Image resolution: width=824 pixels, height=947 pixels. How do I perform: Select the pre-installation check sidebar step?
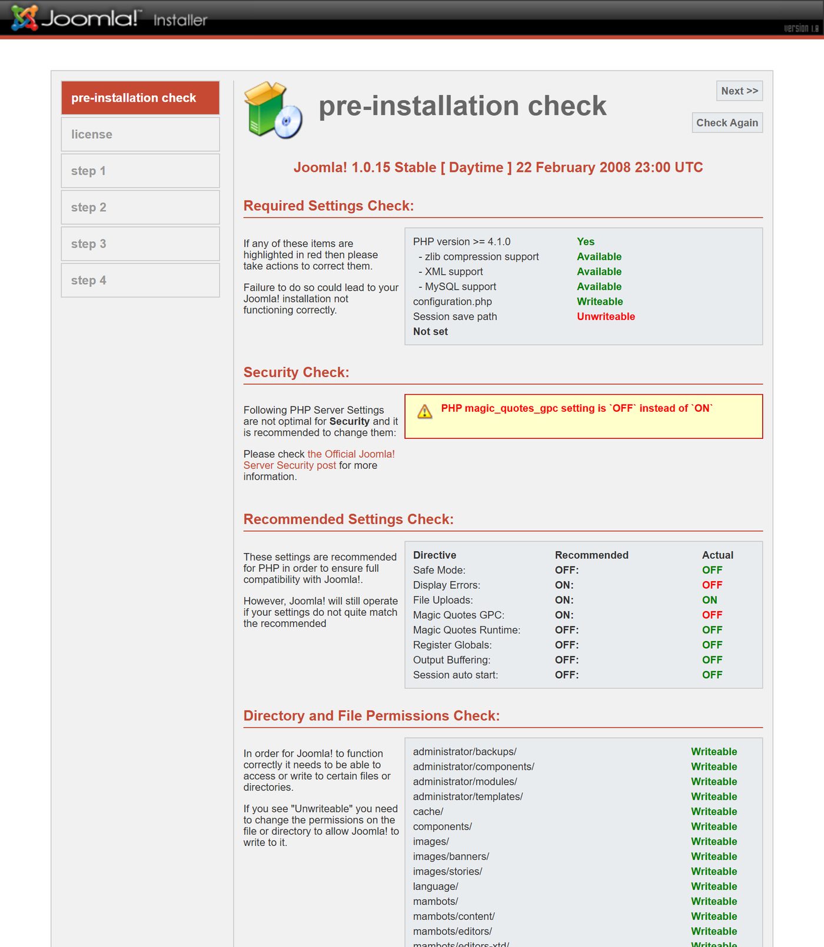pyautogui.click(x=140, y=98)
